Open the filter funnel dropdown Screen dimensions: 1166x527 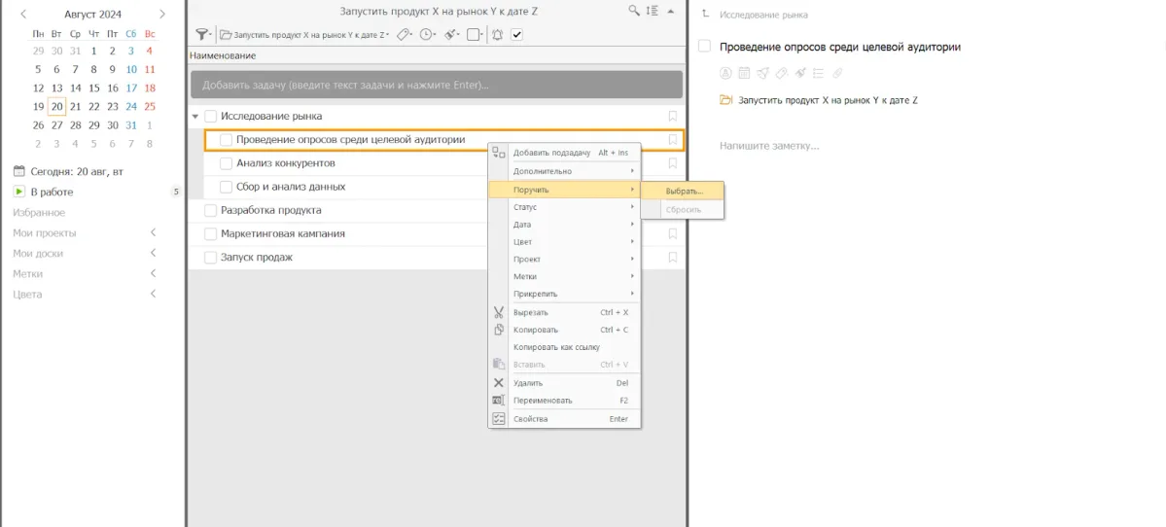click(x=202, y=34)
